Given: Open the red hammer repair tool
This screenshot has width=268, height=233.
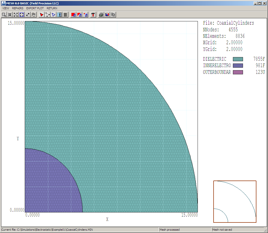Looking at the screenshot, I should click(x=93, y=15).
